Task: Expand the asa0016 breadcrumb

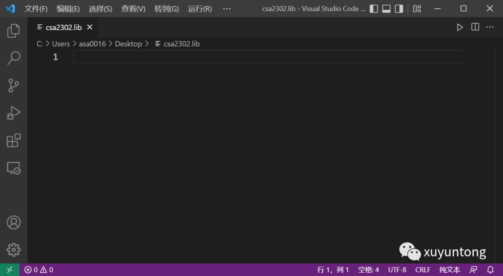Action: tap(92, 44)
